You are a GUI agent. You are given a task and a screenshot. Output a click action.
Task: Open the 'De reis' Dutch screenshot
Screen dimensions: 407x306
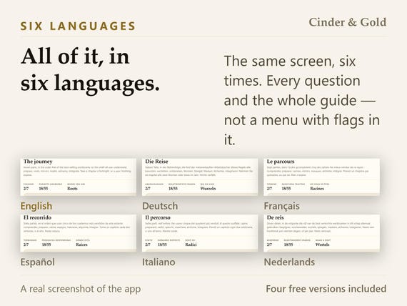pyautogui.click(x=321, y=233)
